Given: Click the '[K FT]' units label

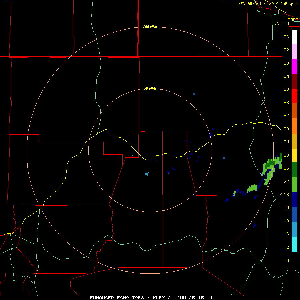Looking at the screenshot, I should 282,23.
